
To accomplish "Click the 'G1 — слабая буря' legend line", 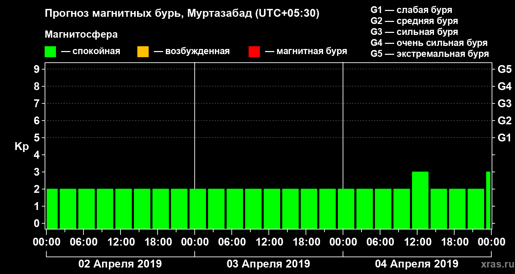I will coord(411,10).
